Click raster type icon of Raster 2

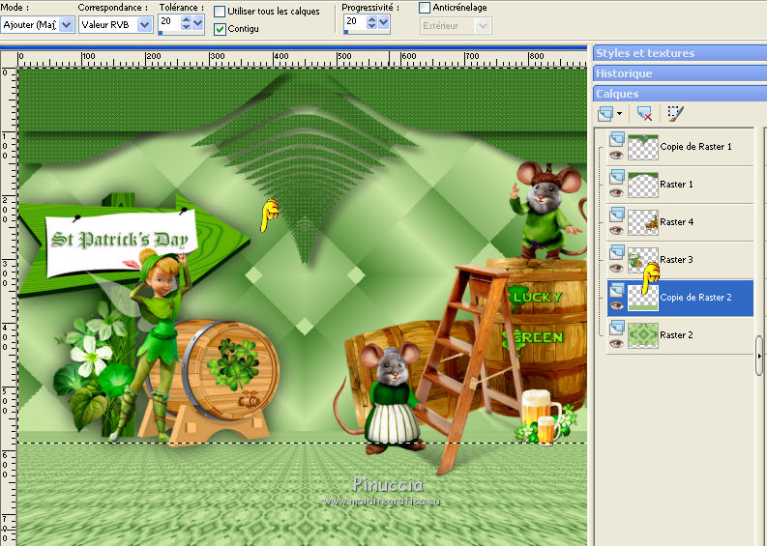tap(617, 328)
